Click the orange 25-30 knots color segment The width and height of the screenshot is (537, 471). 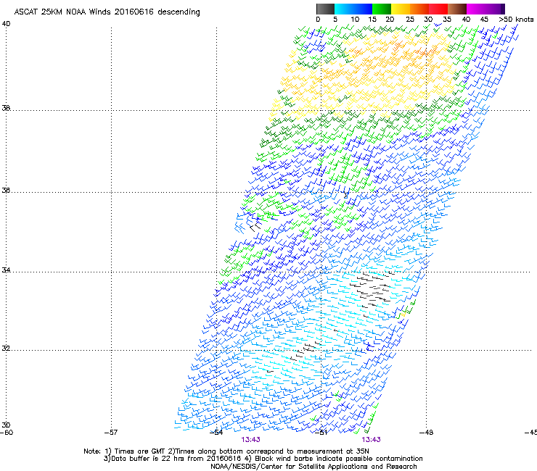[x=419, y=9]
